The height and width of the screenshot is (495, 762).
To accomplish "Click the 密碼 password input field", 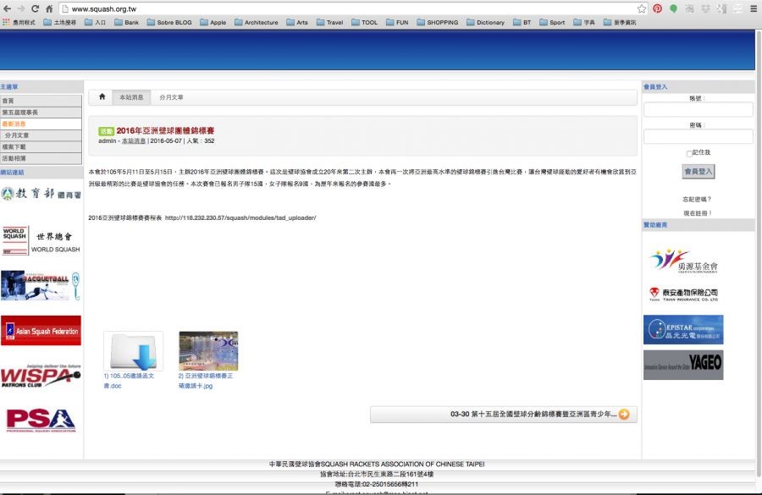I will (x=698, y=136).
